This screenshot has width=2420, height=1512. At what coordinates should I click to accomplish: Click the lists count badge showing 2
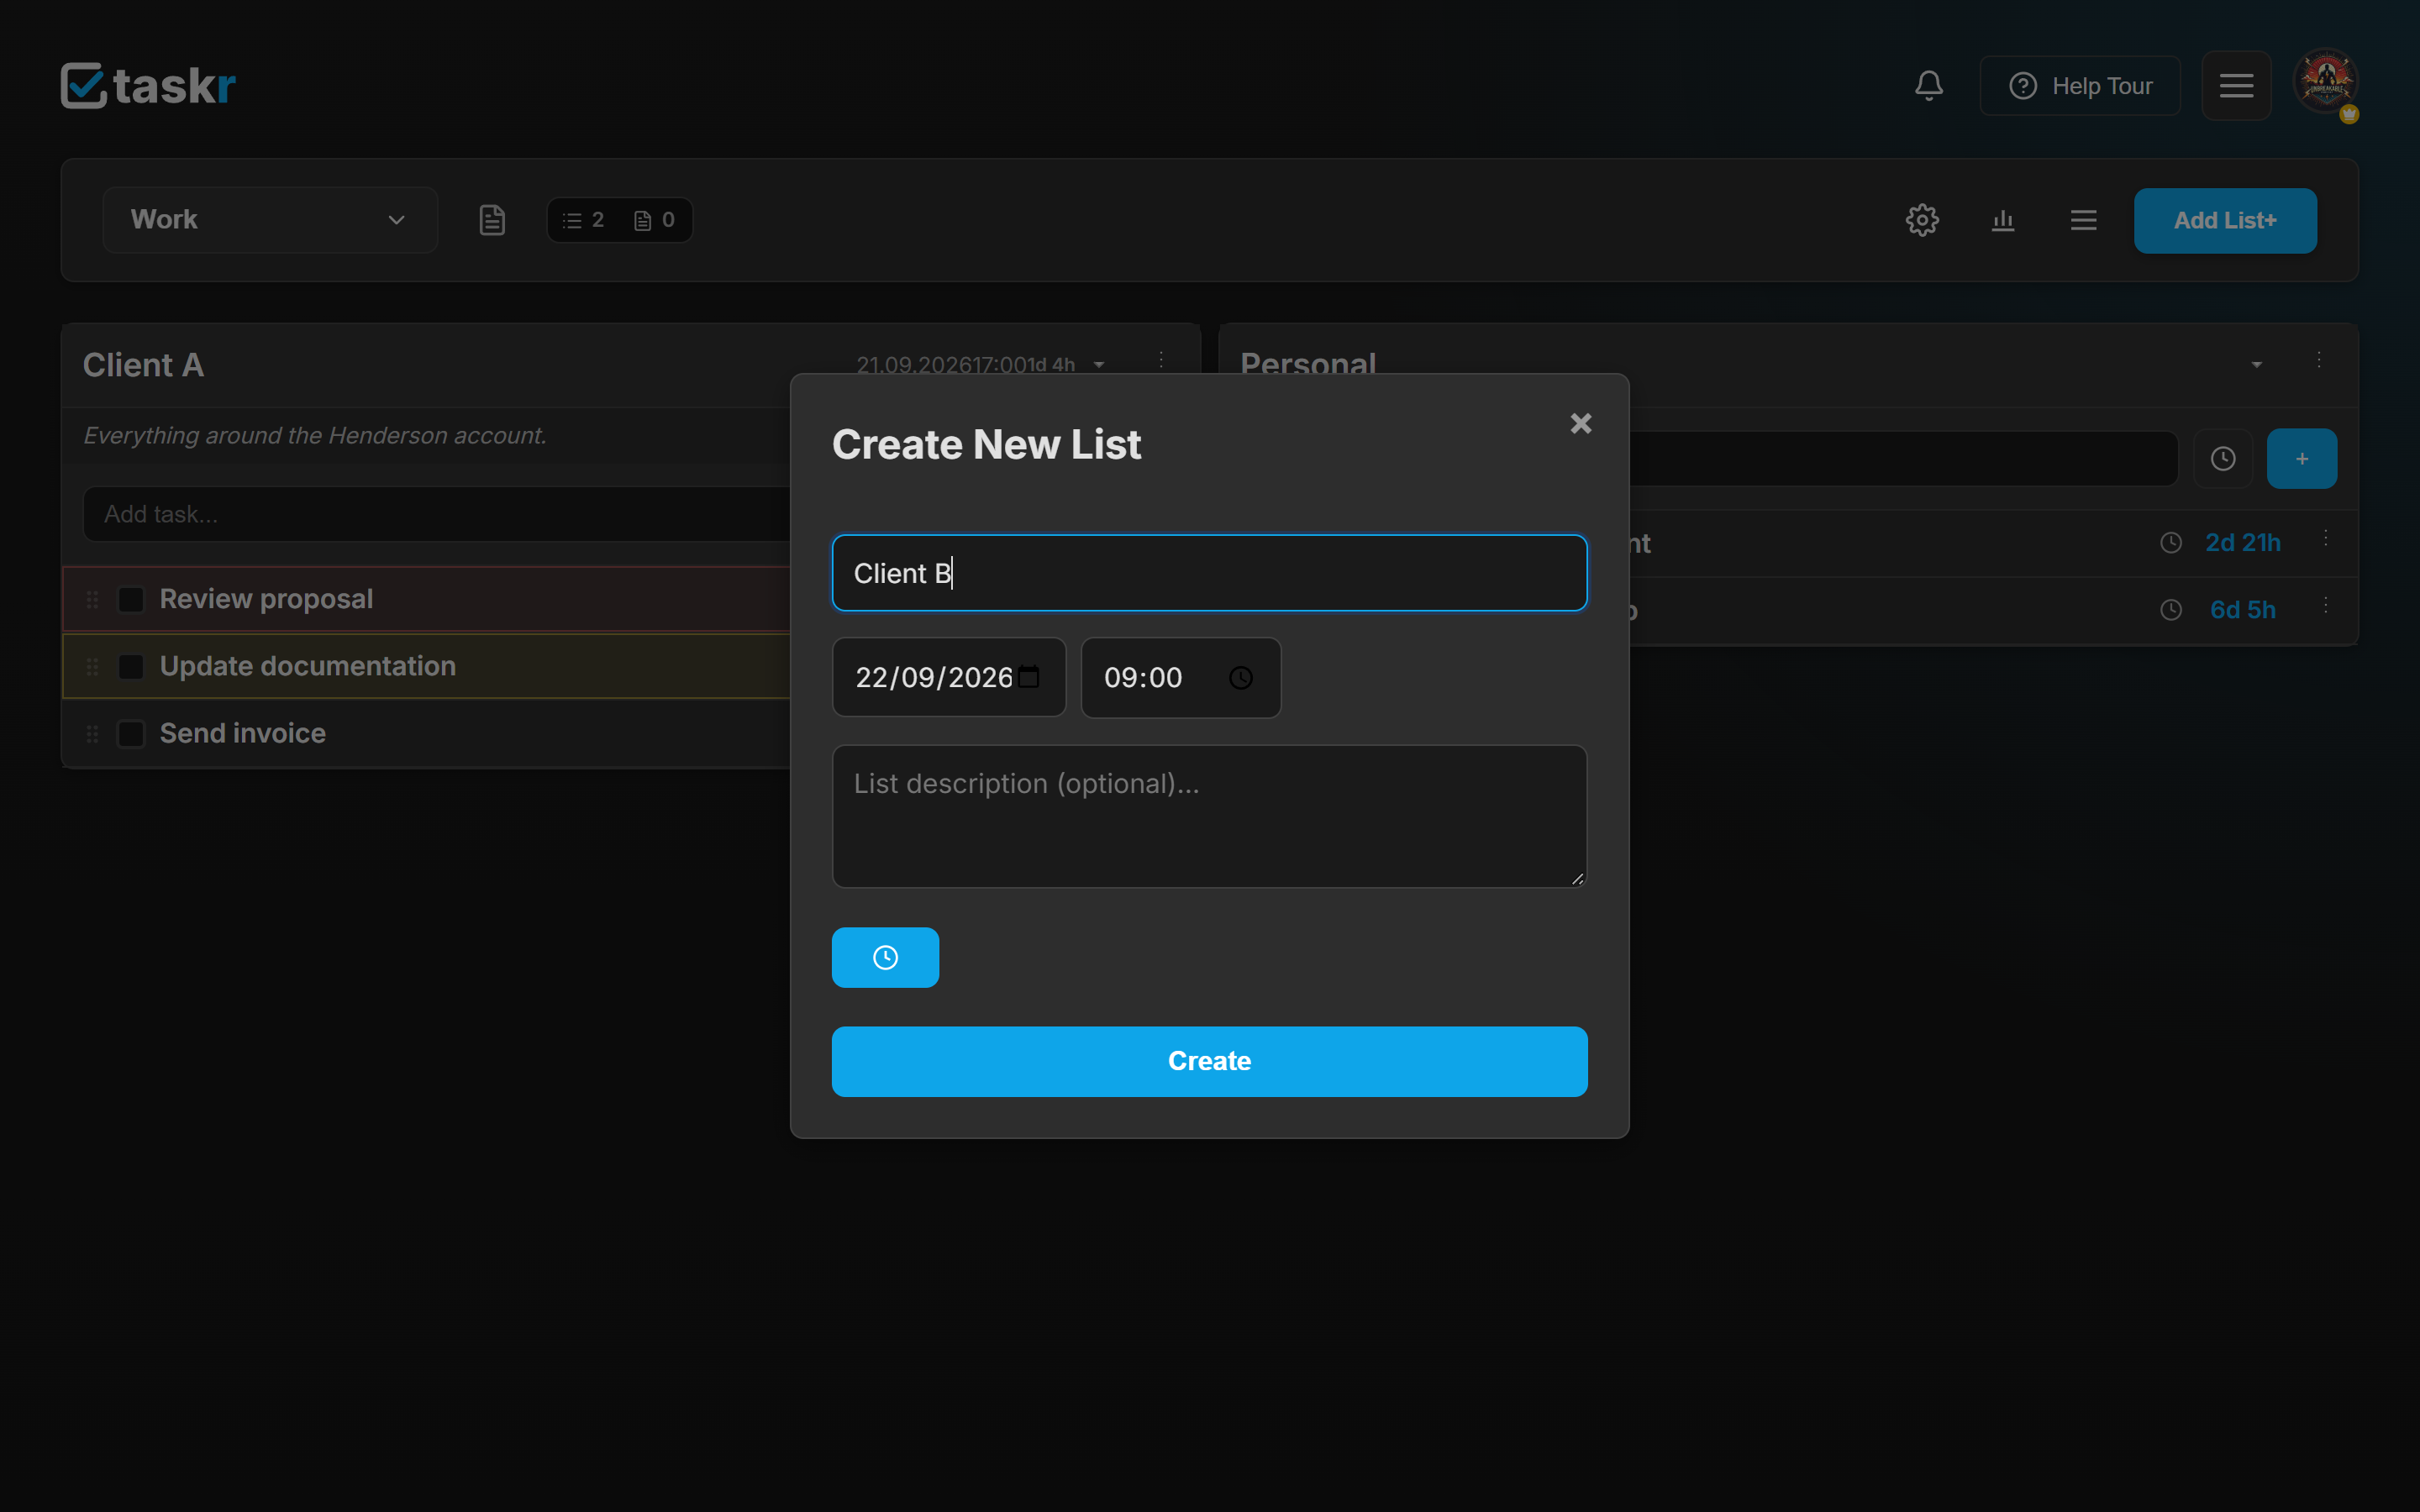click(583, 220)
